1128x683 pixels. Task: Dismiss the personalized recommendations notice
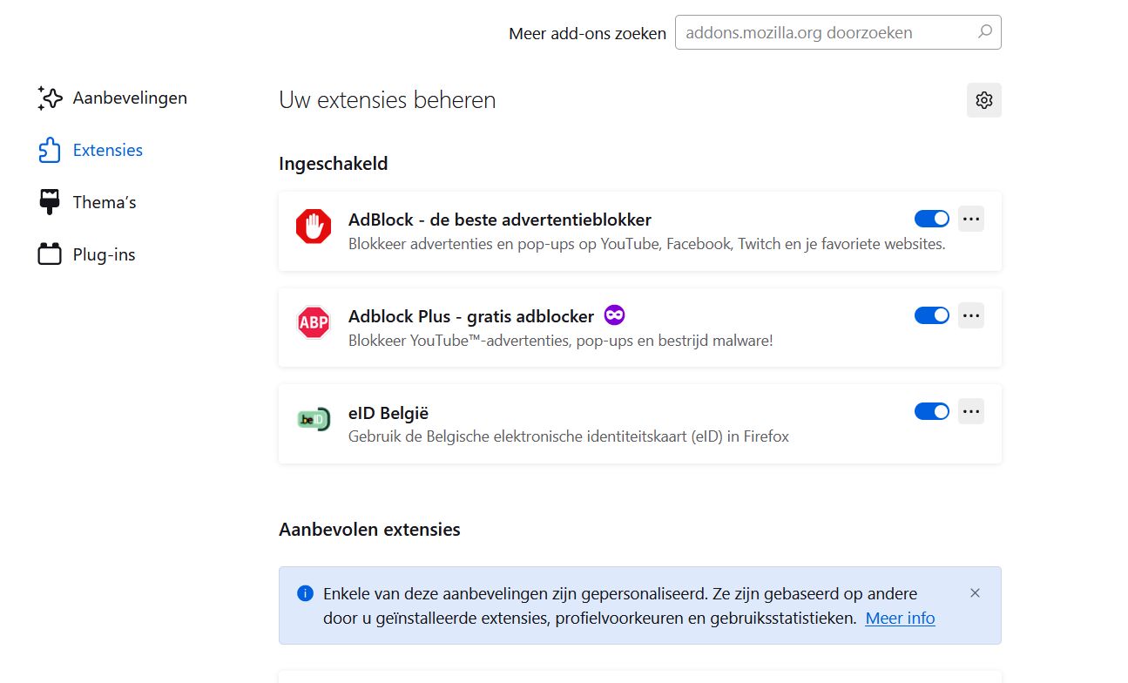point(975,592)
